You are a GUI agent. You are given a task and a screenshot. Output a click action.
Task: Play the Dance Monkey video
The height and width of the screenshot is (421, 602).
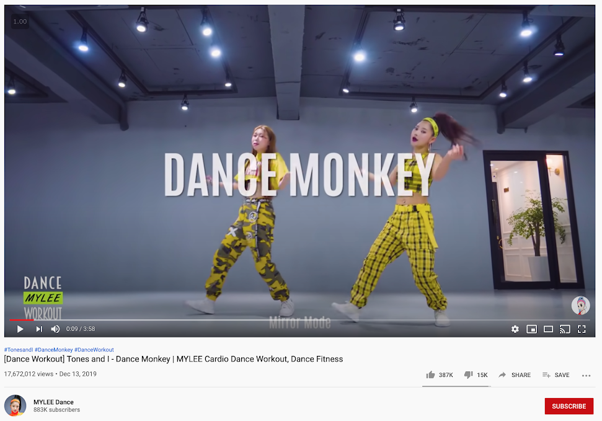[x=20, y=329]
